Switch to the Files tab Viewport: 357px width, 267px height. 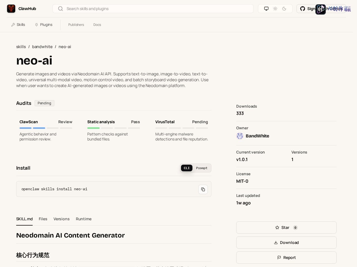pyautogui.click(x=43, y=219)
